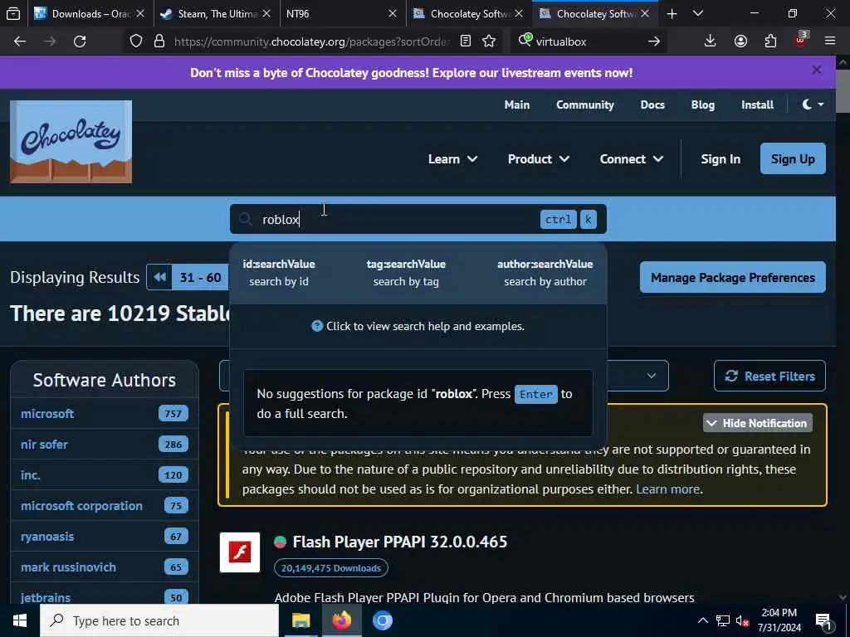Open Main nav link
Viewport: 850px width, 637px height.
pos(517,105)
